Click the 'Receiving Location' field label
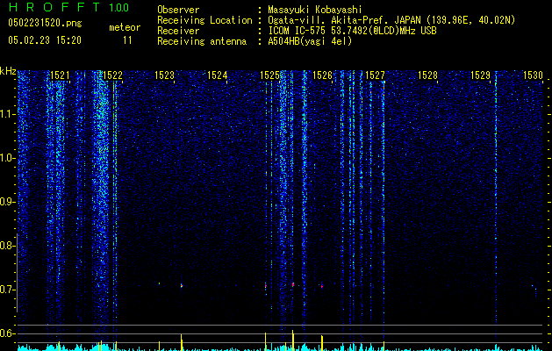552x351 pixels. click(x=204, y=20)
